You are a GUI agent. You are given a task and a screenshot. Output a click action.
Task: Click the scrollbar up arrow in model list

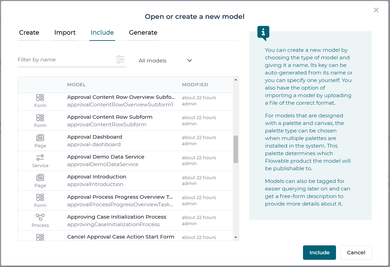[236, 80]
